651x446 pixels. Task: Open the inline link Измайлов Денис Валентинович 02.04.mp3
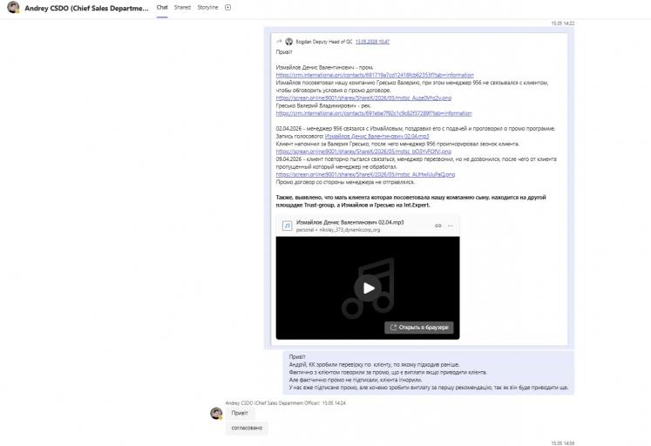(x=377, y=136)
